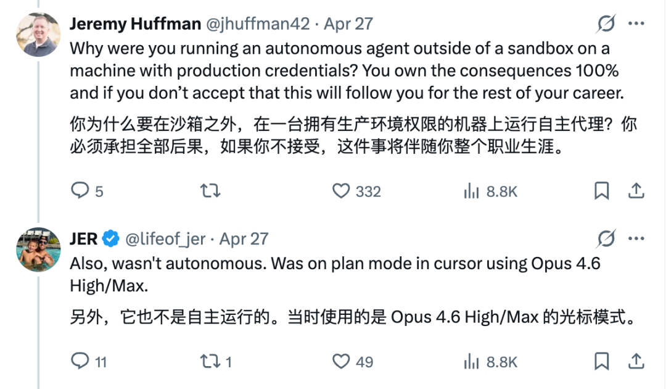Retweet Jeremy Huffman's post
The image size is (666, 389).
coord(210,191)
